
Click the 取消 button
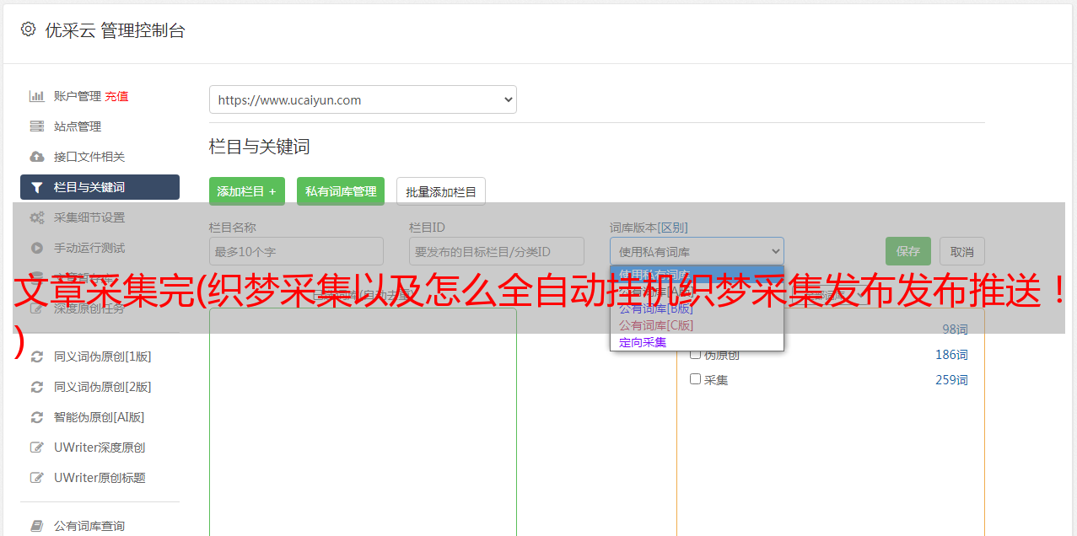(962, 251)
